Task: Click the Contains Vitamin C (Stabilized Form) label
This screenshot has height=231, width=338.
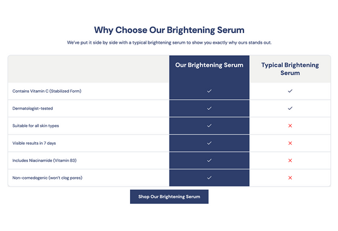Action: coord(47,91)
